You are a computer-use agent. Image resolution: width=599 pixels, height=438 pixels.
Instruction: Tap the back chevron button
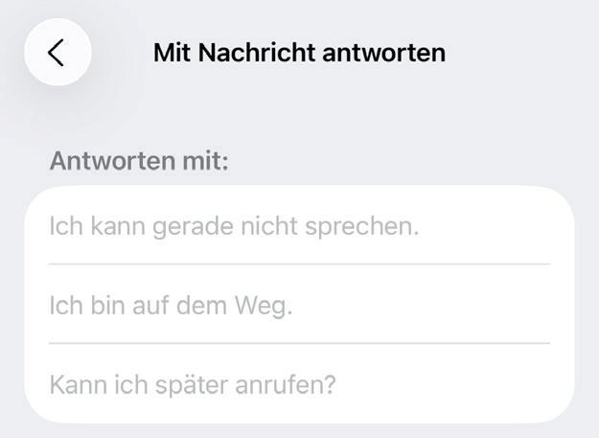(x=57, y=53)
